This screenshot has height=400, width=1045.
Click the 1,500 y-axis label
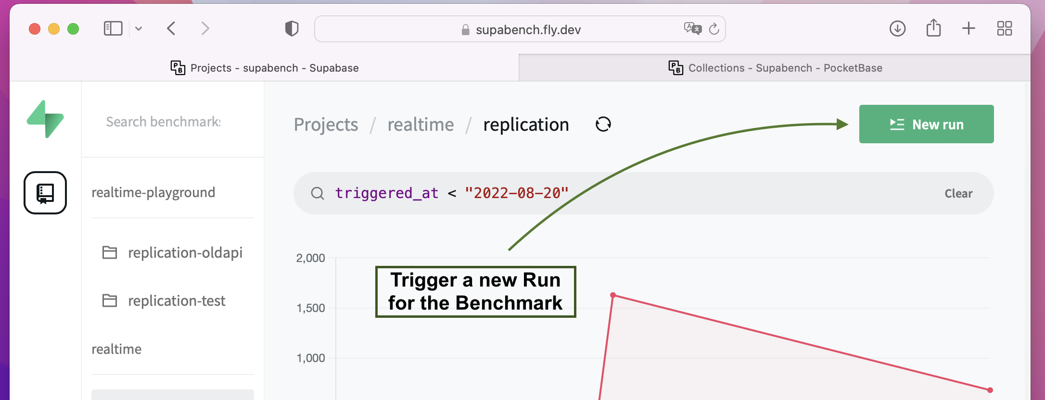click(310, 308)
